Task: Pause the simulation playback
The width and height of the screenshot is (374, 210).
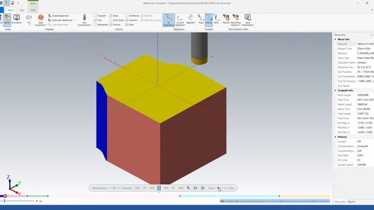Action: (x=159, y=188)
